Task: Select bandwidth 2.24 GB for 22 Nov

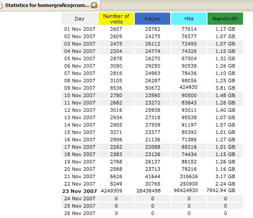Action: point(225,184)
